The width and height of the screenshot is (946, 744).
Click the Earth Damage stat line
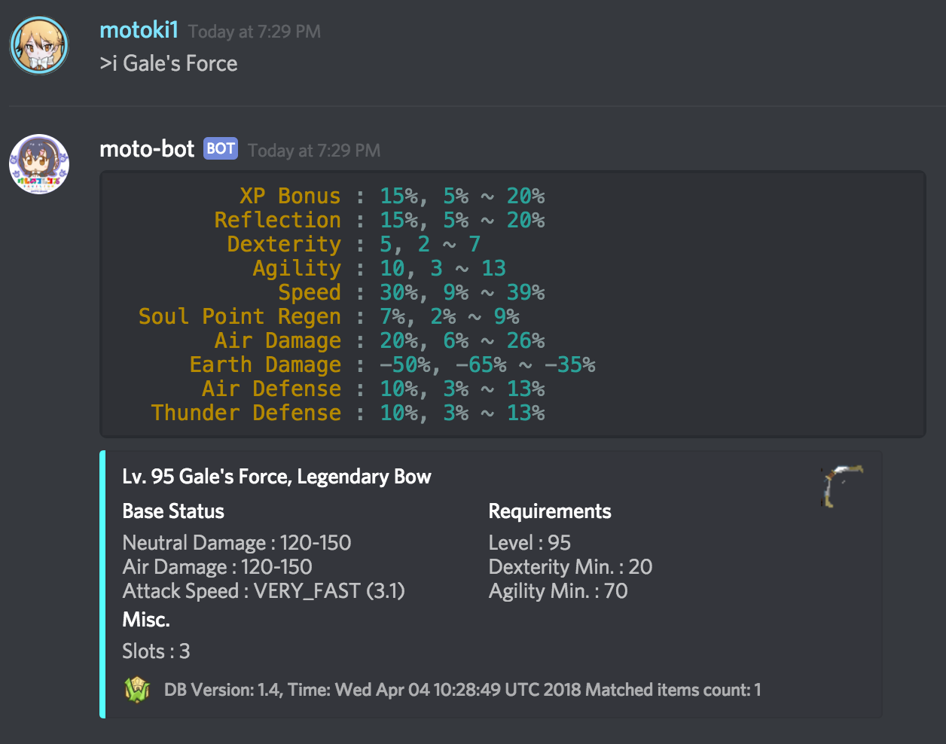[x=392, y=365]
